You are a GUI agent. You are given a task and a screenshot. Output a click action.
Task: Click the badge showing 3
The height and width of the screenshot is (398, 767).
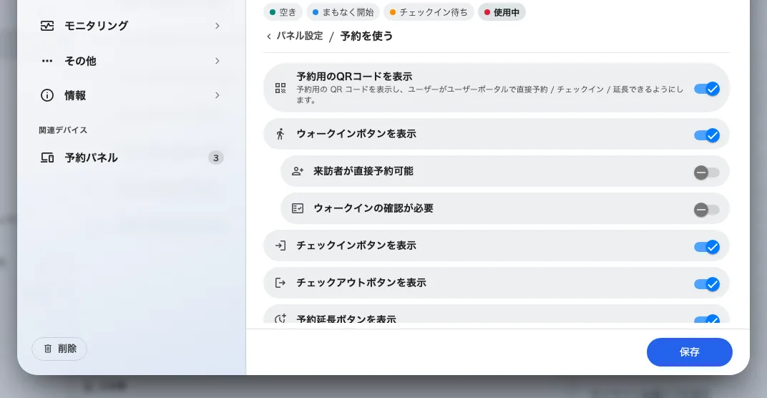point(216,157)
